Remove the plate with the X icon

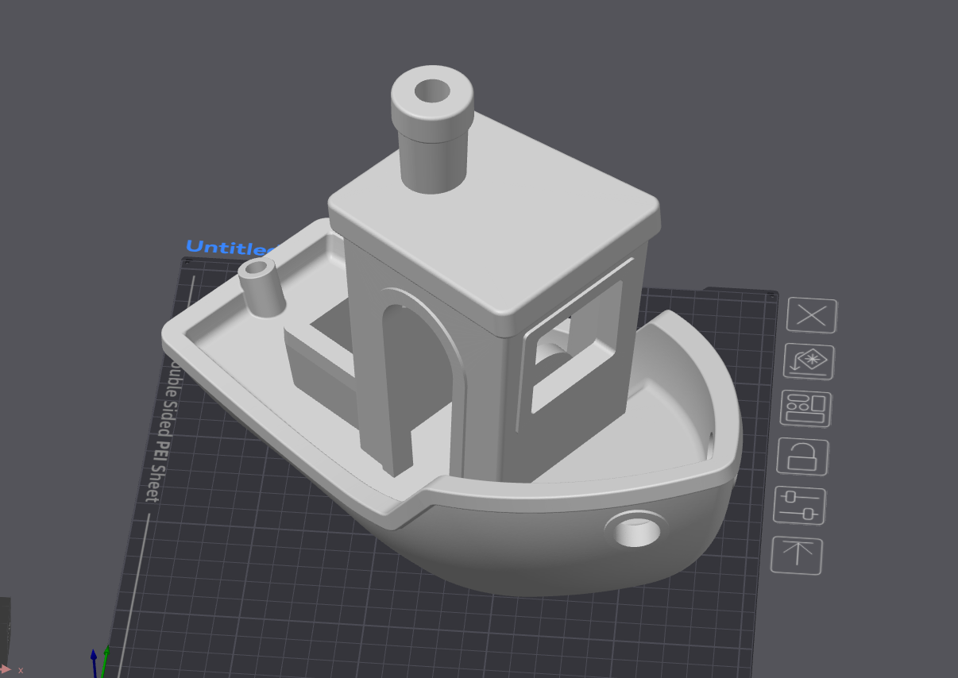pyautogui.click(x=812, y=316)
